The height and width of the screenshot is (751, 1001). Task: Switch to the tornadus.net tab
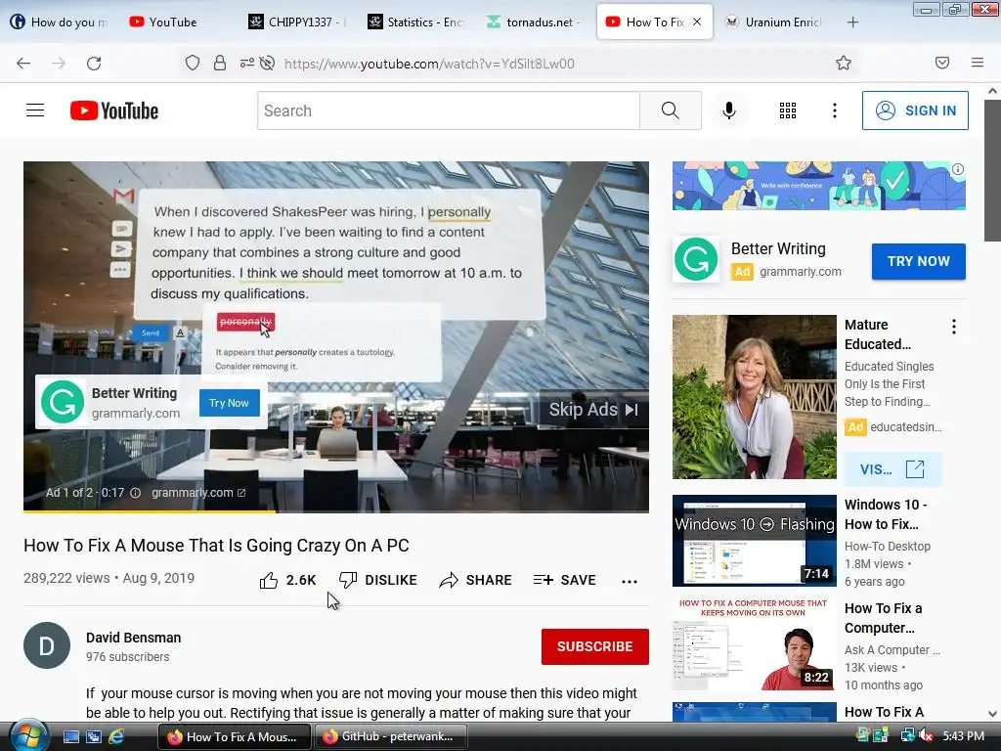(535, 22)
